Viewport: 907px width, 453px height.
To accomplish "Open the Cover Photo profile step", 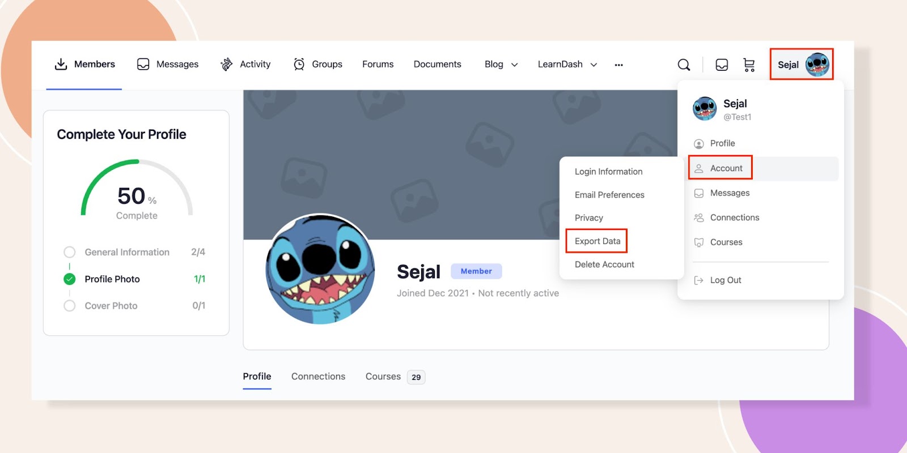I will (x=111, y=306).
